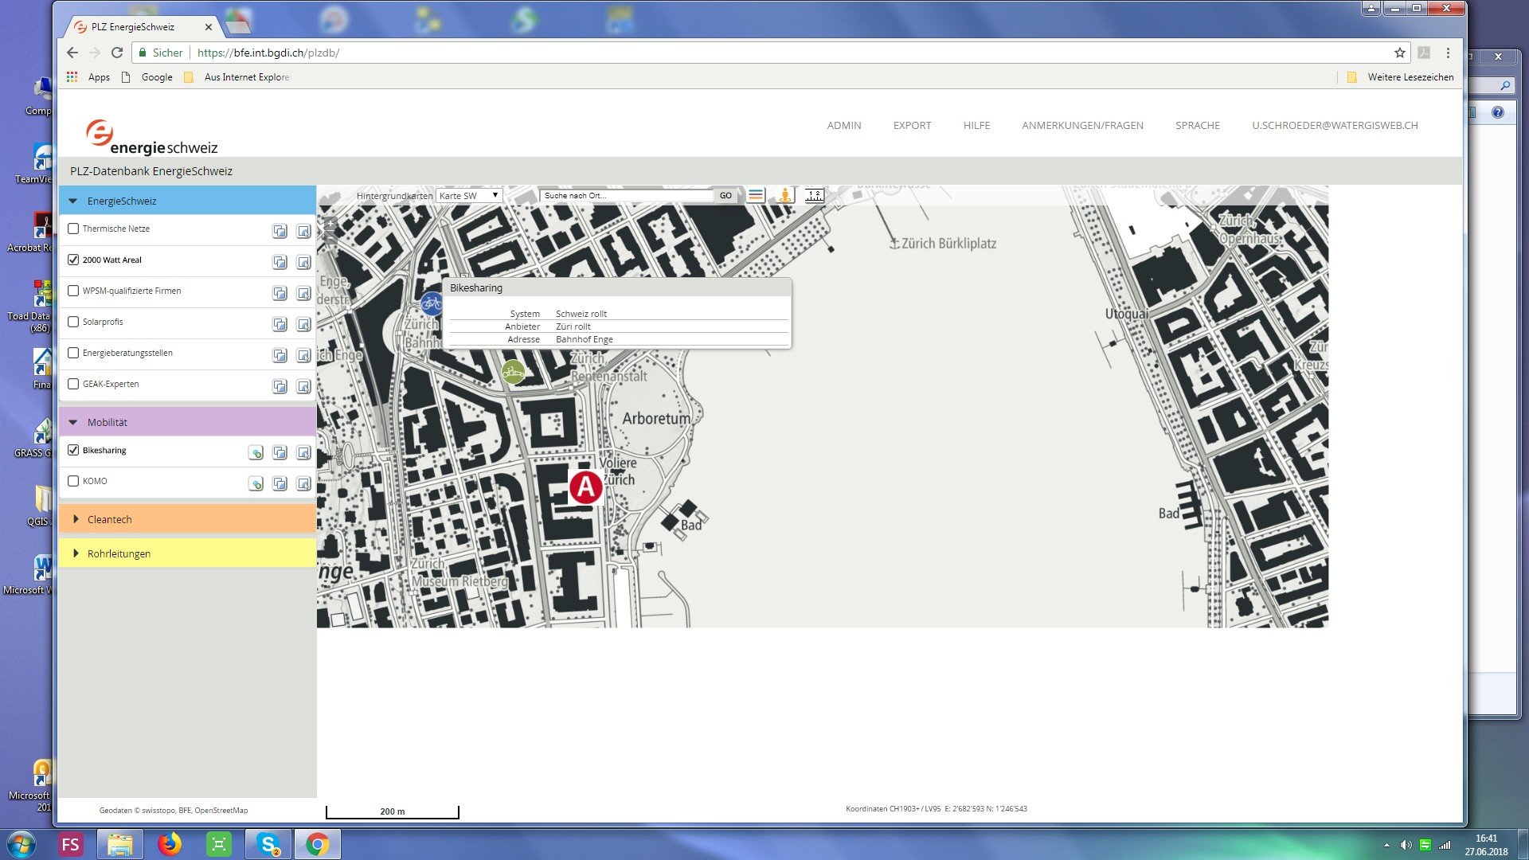
Task: Click window-arrow icon in KOMO row
Action: [303, 483]
